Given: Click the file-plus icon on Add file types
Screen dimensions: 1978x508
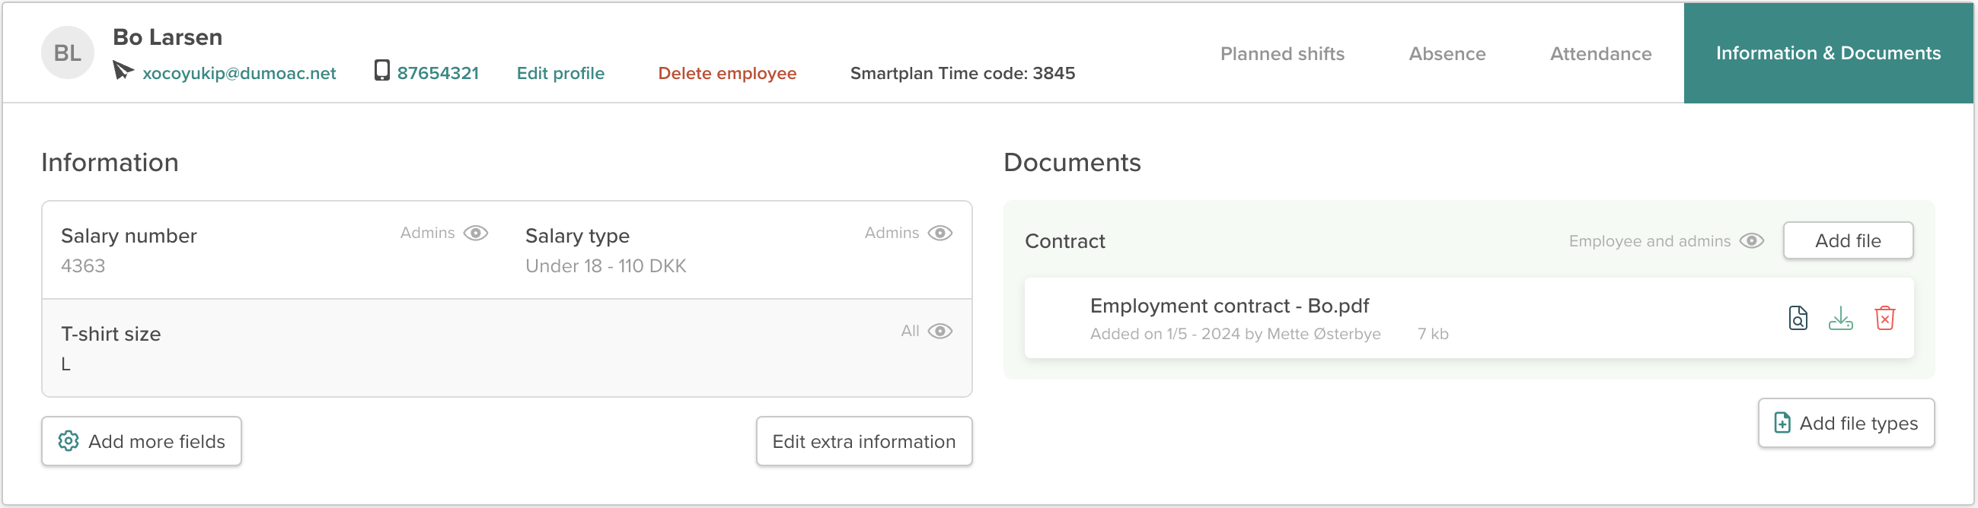Looking at the screenshot, I should (x=1782, y=423).
